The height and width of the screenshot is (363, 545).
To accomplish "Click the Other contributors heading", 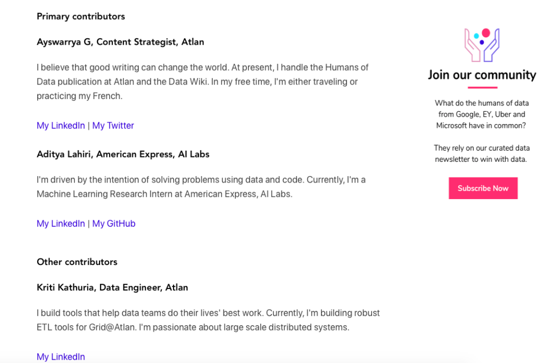I will pyautogui.click(x=77, y=262).
